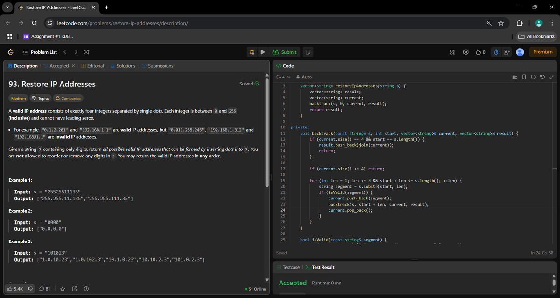Star the problem as favorite
This screenshot has height=298, width=560.
(x=63, y=289)
